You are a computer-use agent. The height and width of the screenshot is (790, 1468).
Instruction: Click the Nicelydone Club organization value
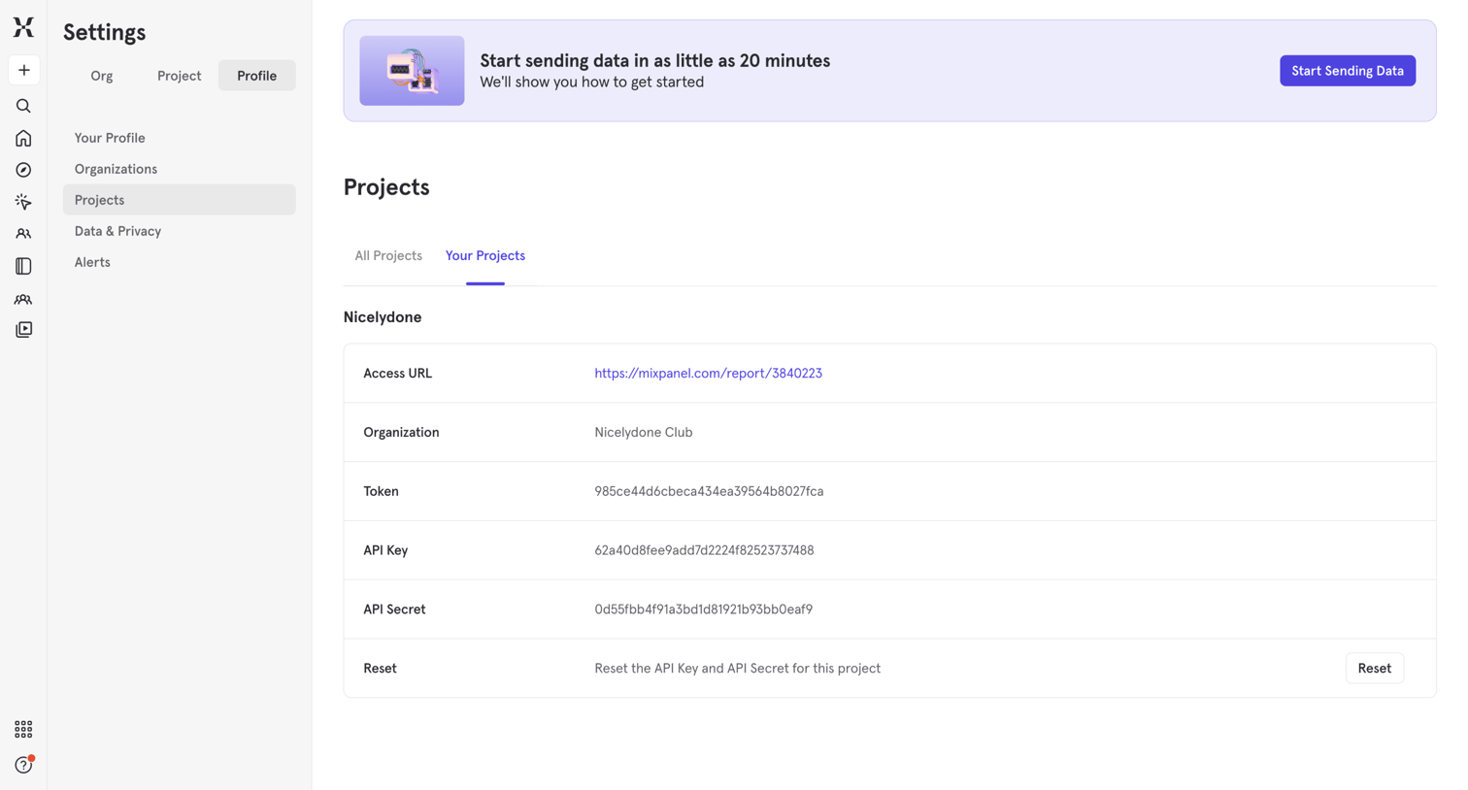pos(643,432)
